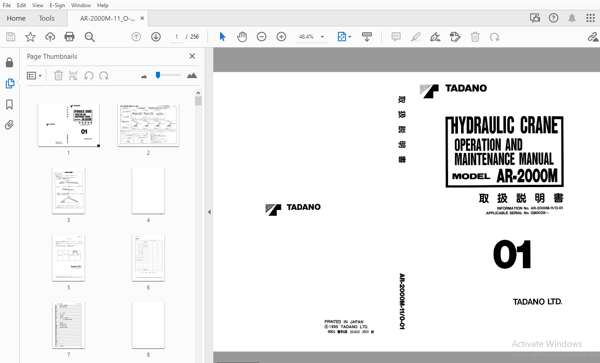600x363 pixels.
Task: Zoom in with the plus button
Action: pos(281,37)
